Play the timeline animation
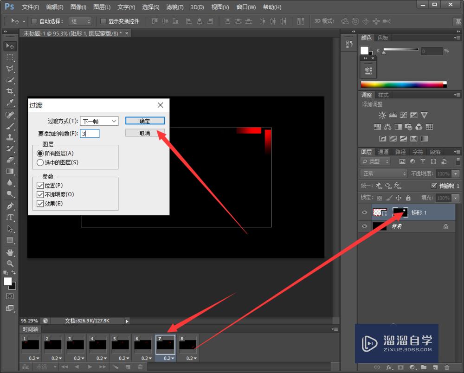Screen dimensions: 464x373 (x=90, y=367)
